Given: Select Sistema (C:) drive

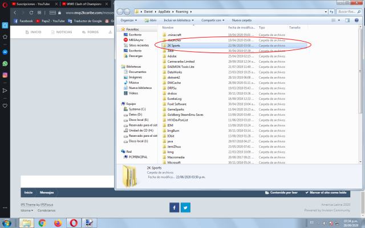Looking at the screenshot, I should pyautogui.click(x=137, y=109).
